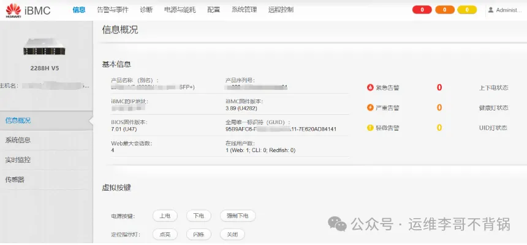Click the 2288H V5 server thumbnail

(44, 52)
